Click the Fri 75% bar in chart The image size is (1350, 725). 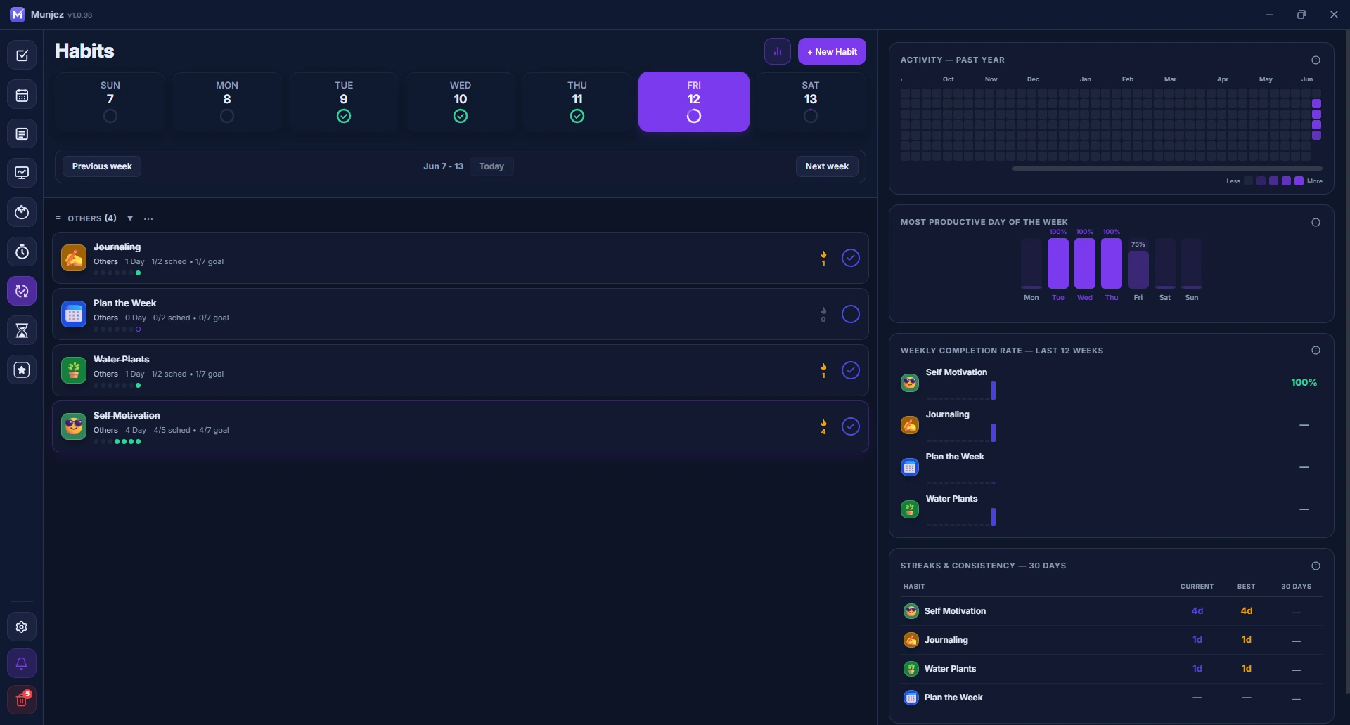[1138, 270]
